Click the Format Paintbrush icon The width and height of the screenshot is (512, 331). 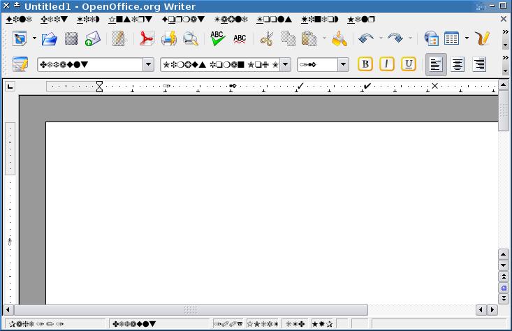tap(339, 38)
